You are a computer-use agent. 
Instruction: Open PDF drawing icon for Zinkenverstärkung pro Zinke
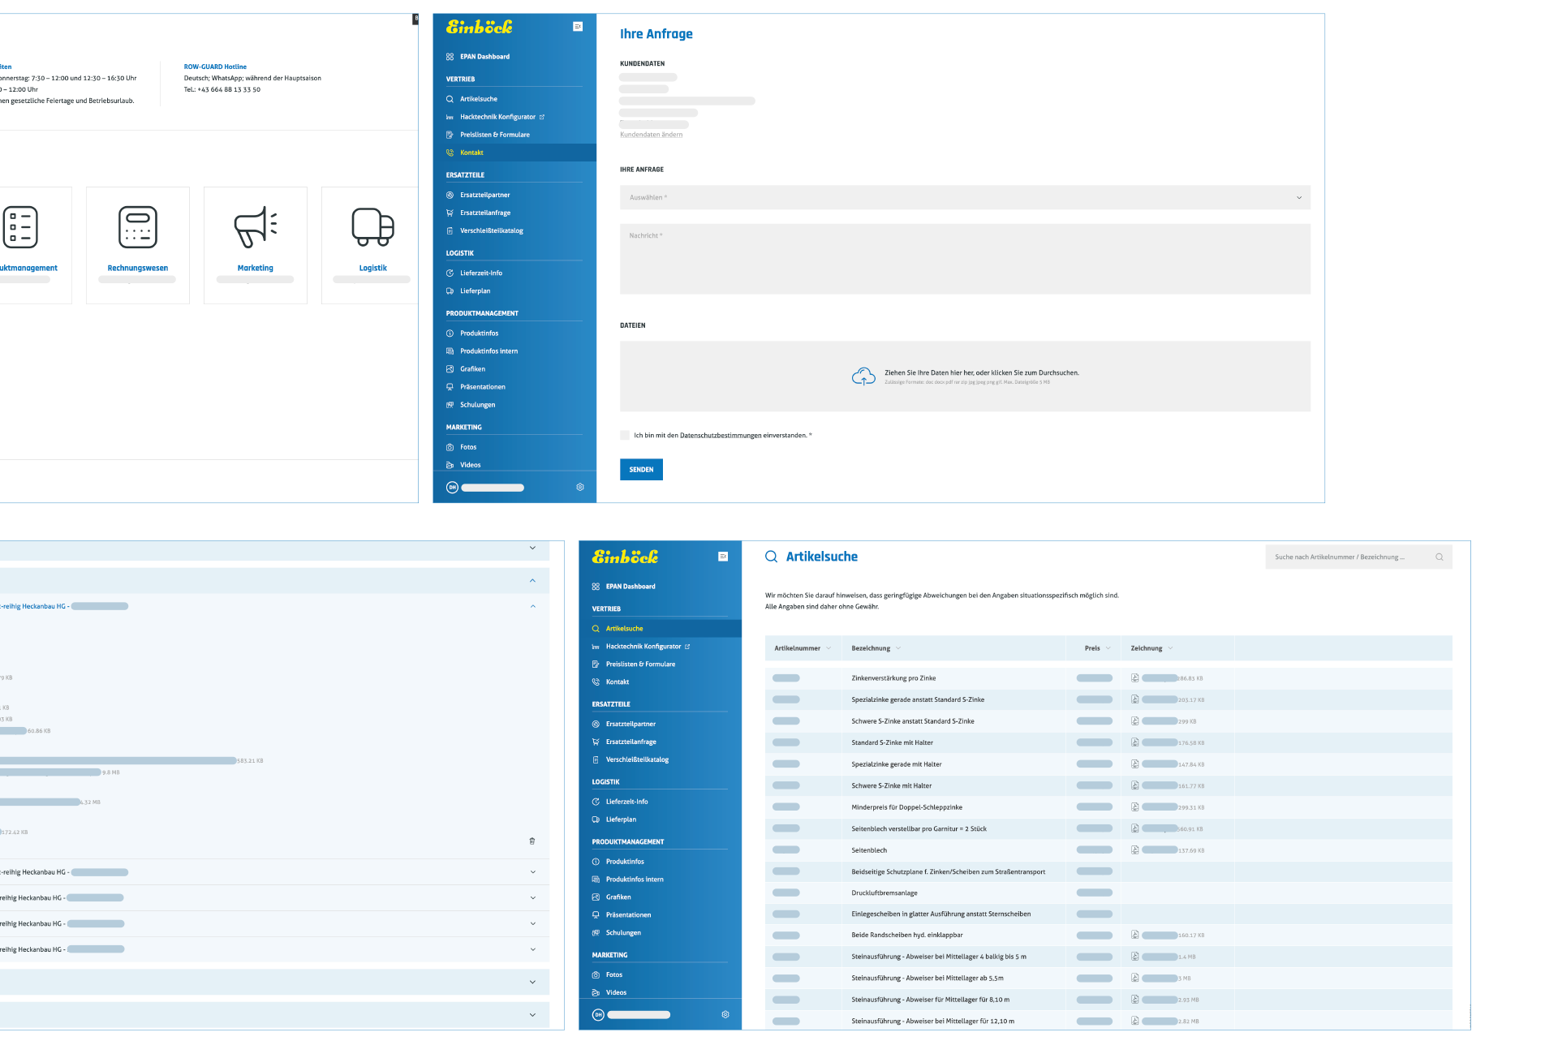[1135, 678]
